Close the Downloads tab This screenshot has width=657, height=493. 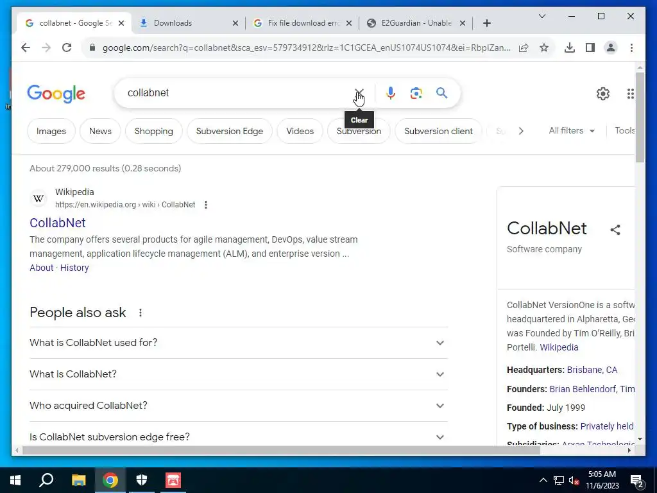(x=235, y=23)
